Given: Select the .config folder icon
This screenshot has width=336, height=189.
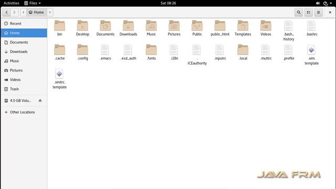Looking at the screenshot, I should 82,49.
